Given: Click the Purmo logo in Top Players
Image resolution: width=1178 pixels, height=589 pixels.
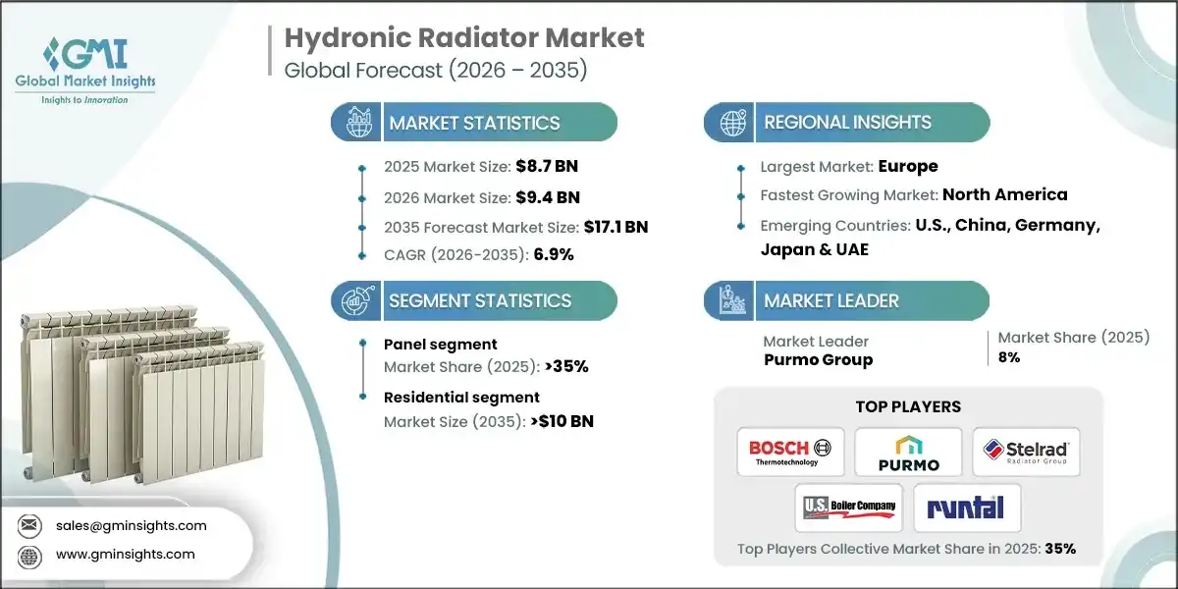Looking at the screenshot, I should [907, 452].
